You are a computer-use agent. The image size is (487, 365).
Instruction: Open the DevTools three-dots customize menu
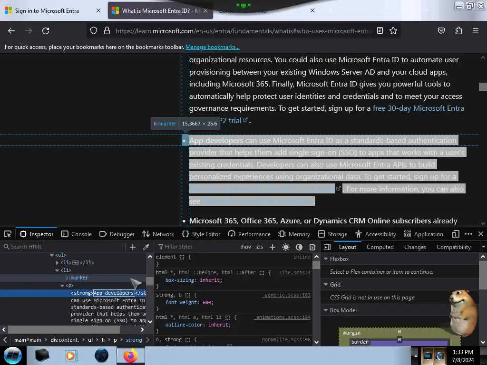(468, 234)
